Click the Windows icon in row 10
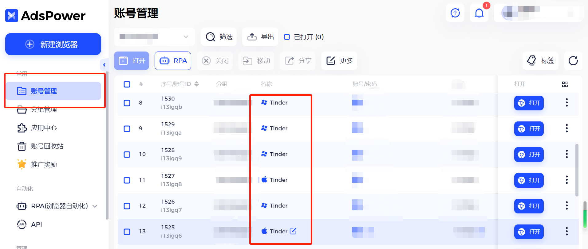 tap(264, 154)
